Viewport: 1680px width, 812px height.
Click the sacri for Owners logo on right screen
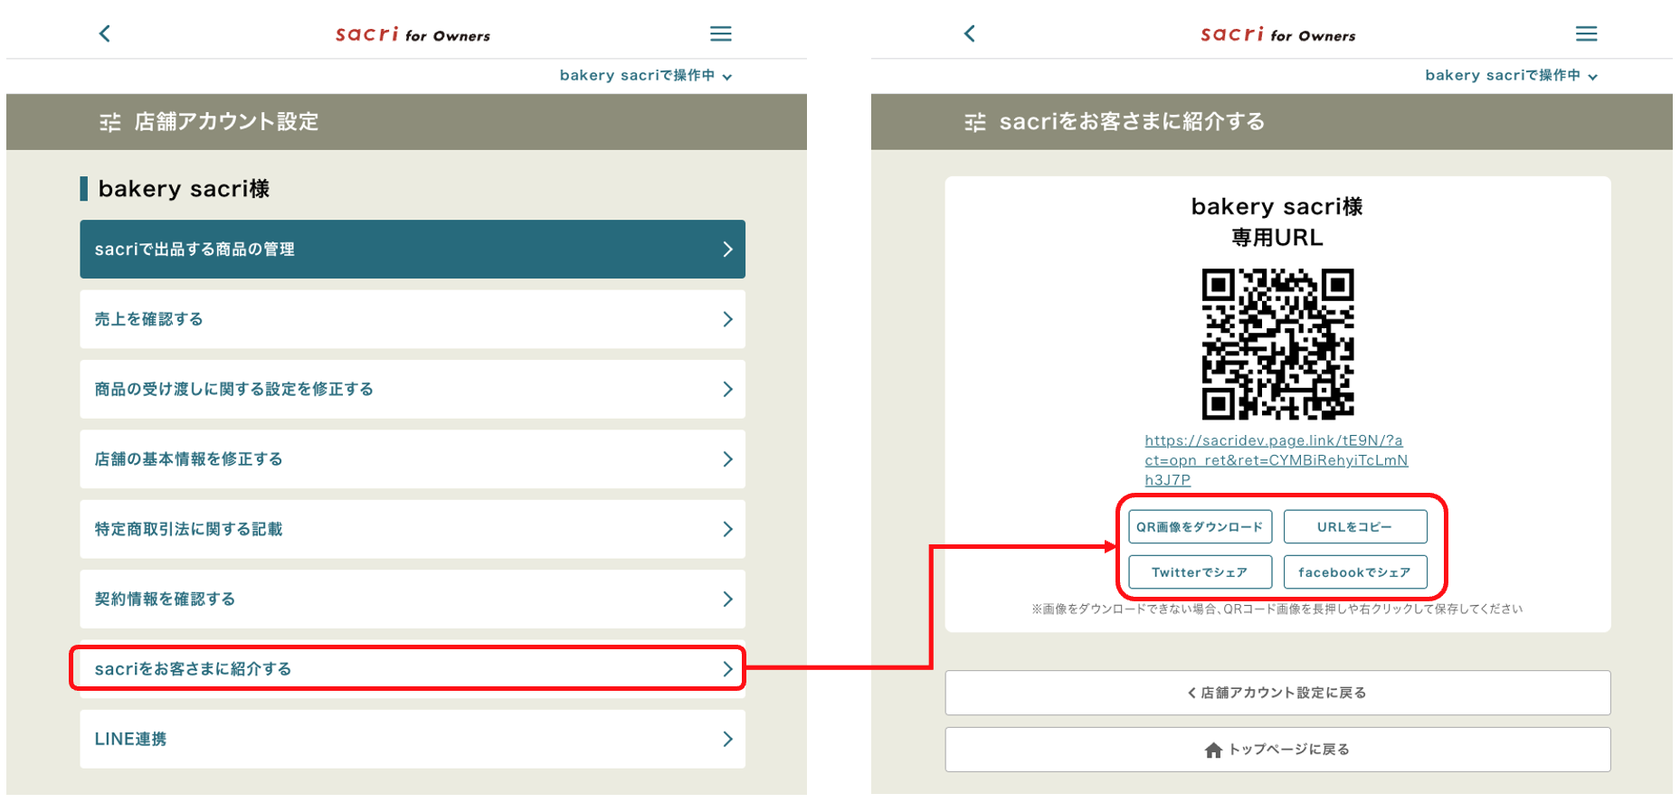[1277, 34]
